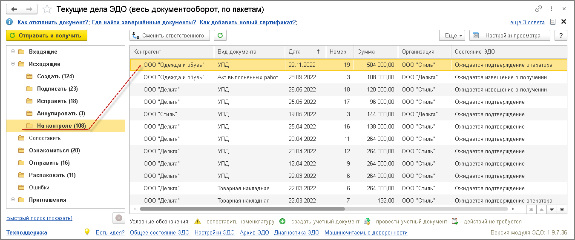Open the three-dot window menu
This screenshot has height=240, width=575.
552,9
